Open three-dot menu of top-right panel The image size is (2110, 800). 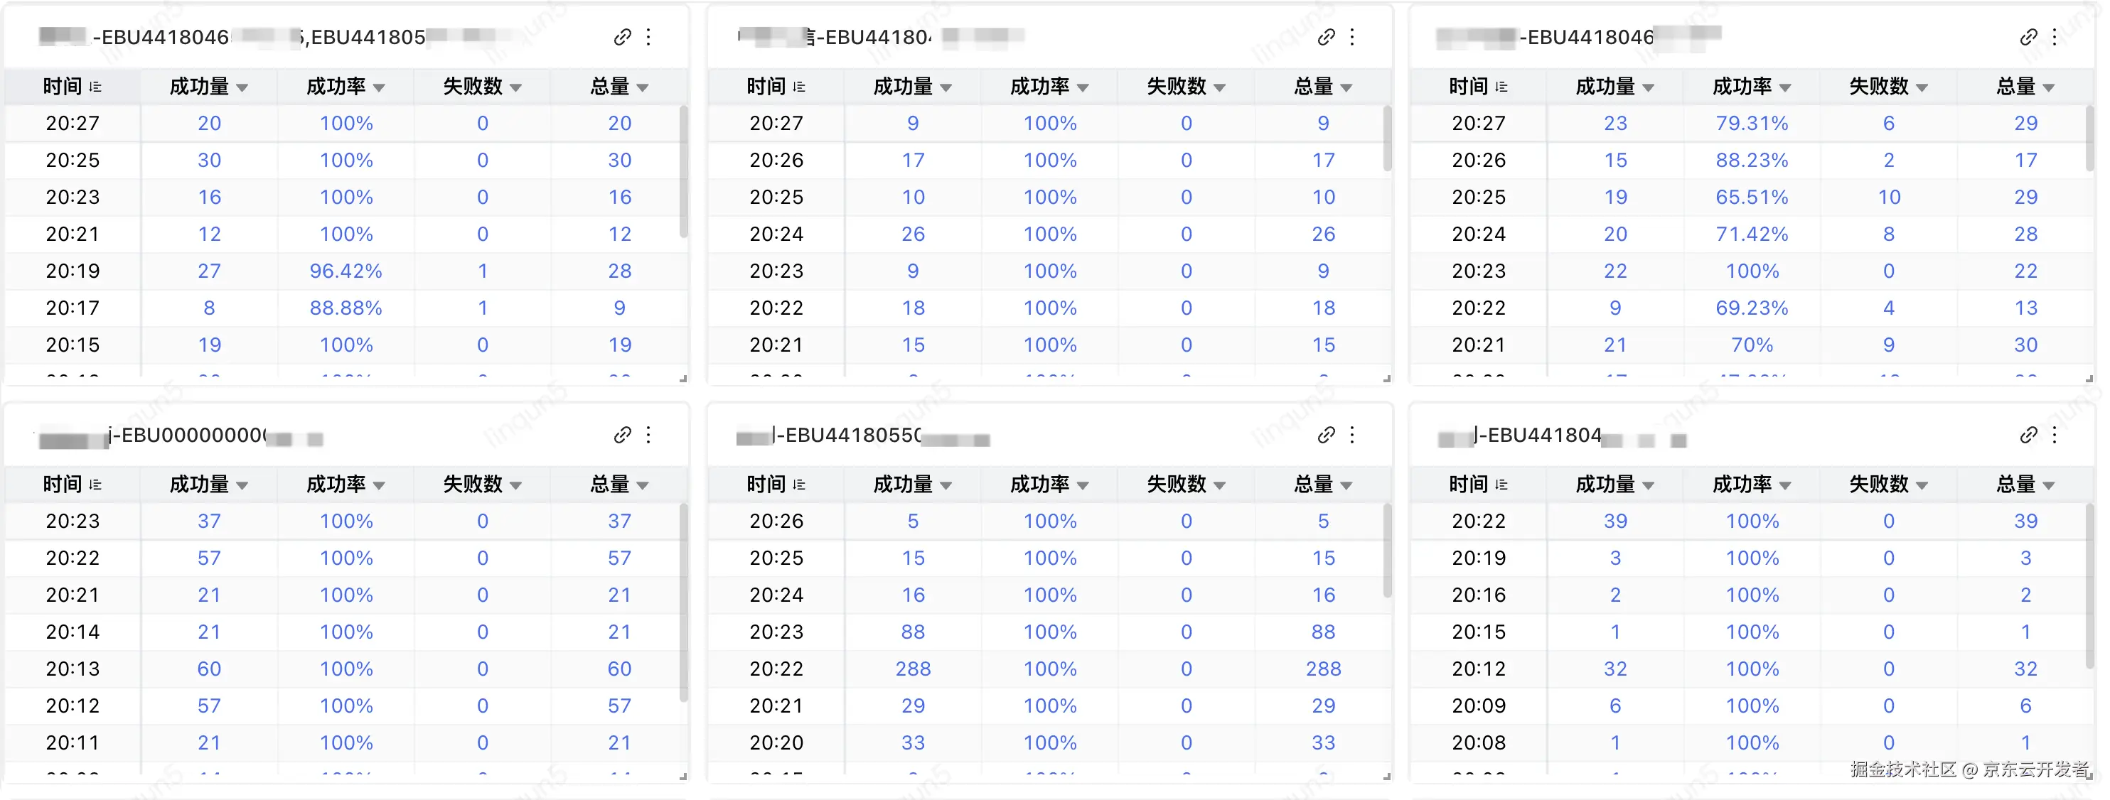pos(2055,37)
